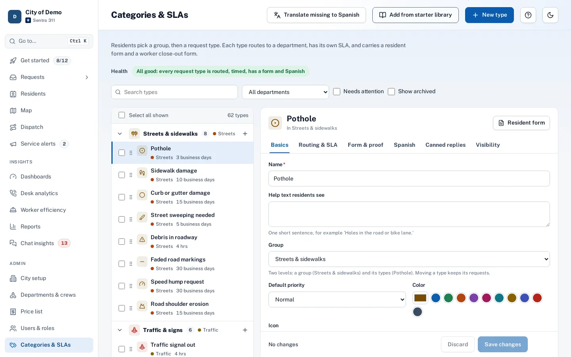Toggle the Show archived checkbox
This screenshot has height=357, width=571.
coord(391,92)
